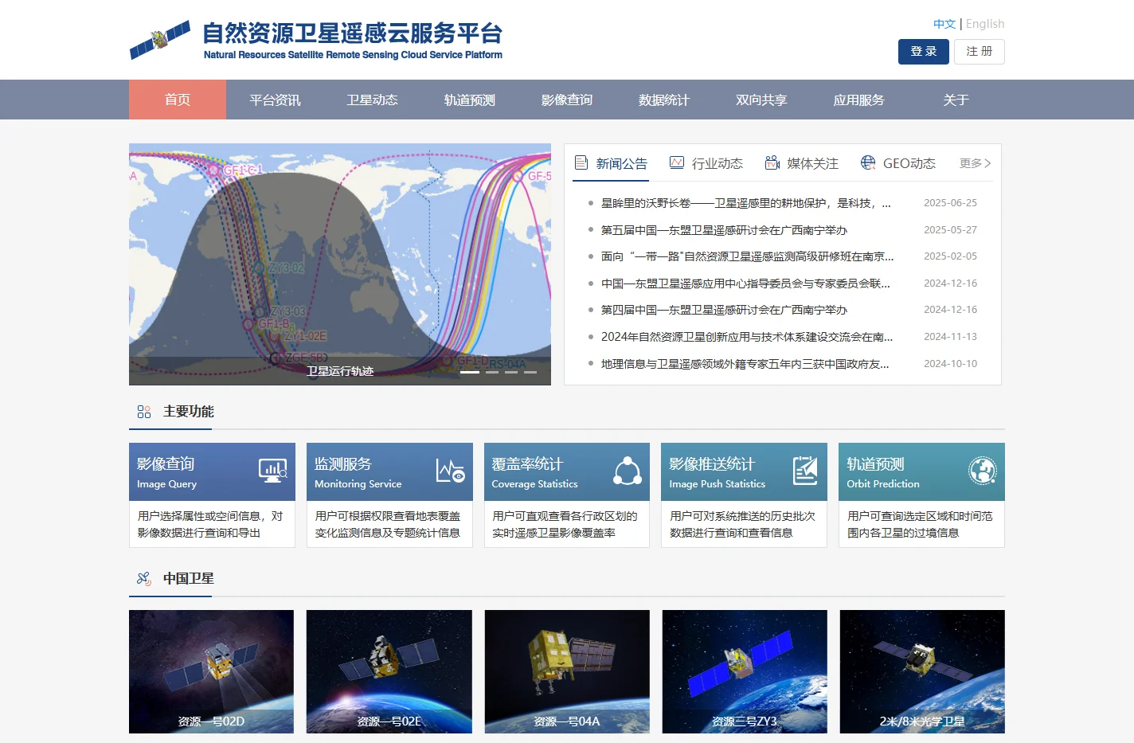Open 双向共享 navigation item
Viewport: 1134px width, 743px height.
[761, 100]
